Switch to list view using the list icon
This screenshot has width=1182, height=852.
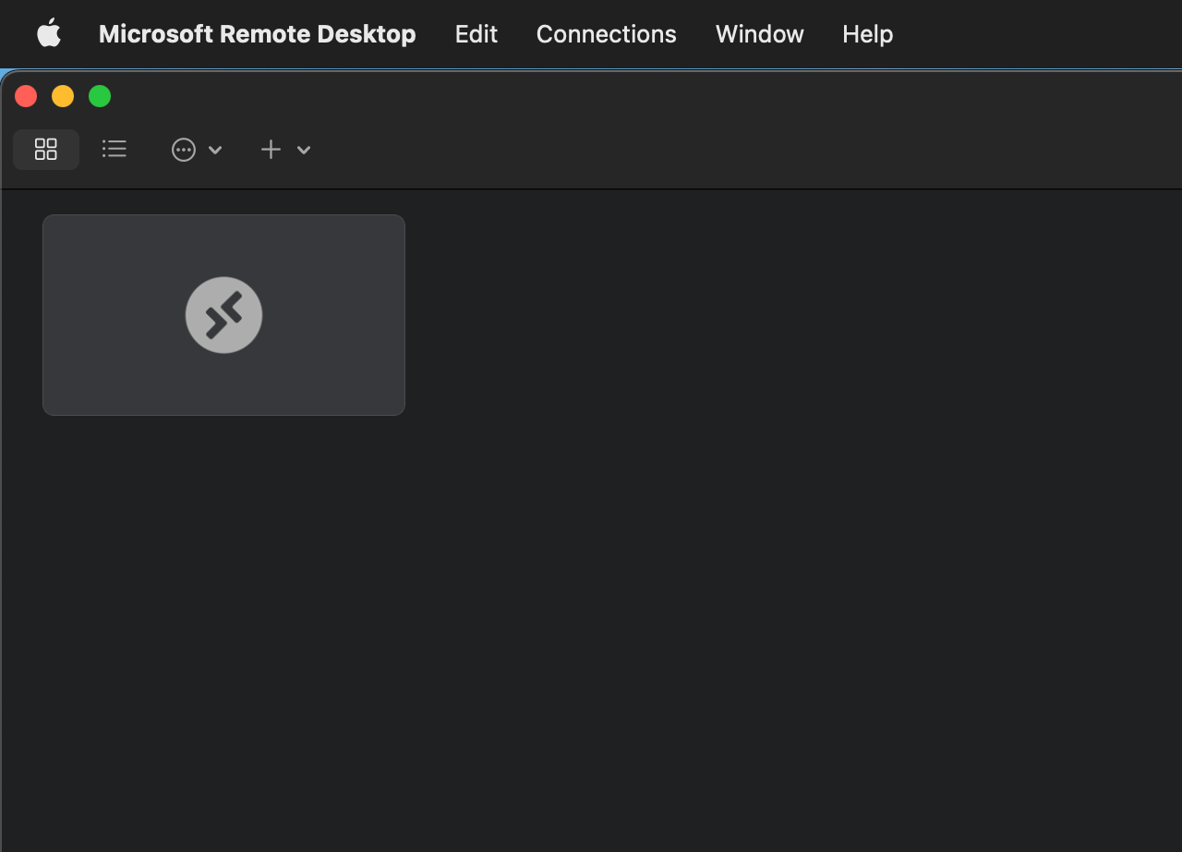tap(114, 149)
